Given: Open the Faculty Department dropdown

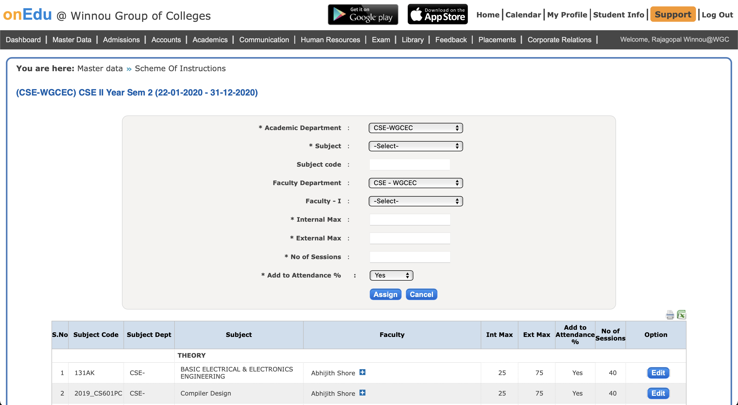Looking at the screenshot, I should point(415,183).
